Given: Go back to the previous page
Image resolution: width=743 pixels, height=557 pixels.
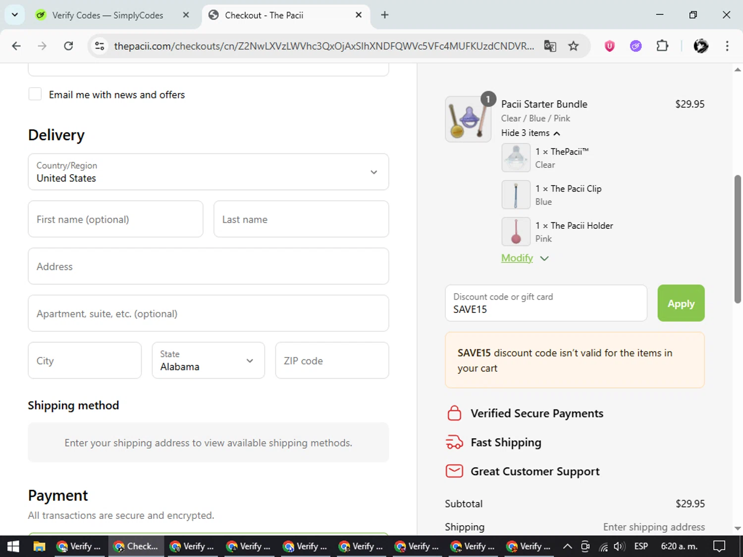Looking at the screenshot, I should (16, 46).
